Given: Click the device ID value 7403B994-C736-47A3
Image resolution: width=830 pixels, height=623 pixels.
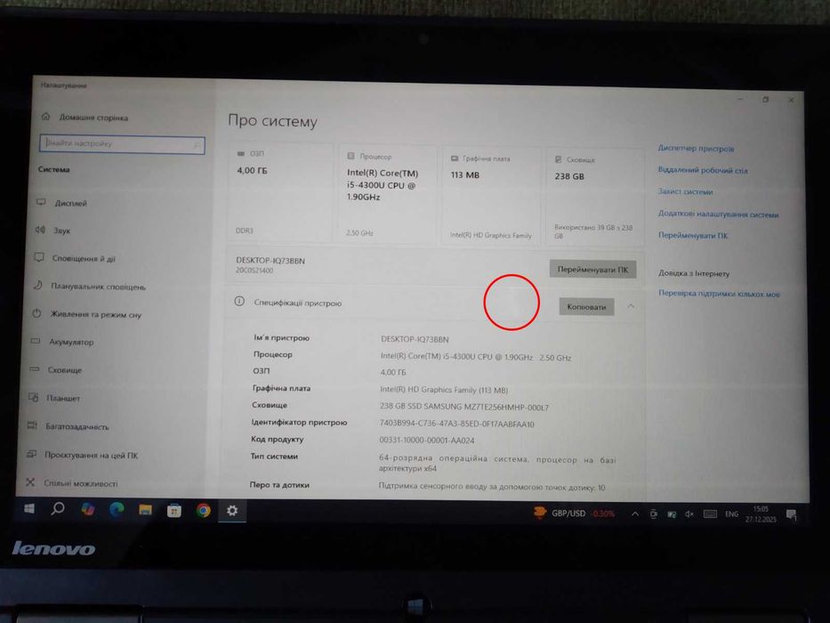Looking at the screenshot, I should [457, 424].
